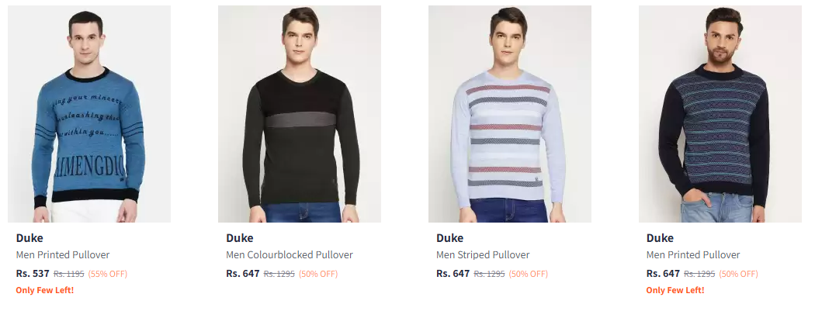Open the black colourblocked pullover image

coord(300,114)
